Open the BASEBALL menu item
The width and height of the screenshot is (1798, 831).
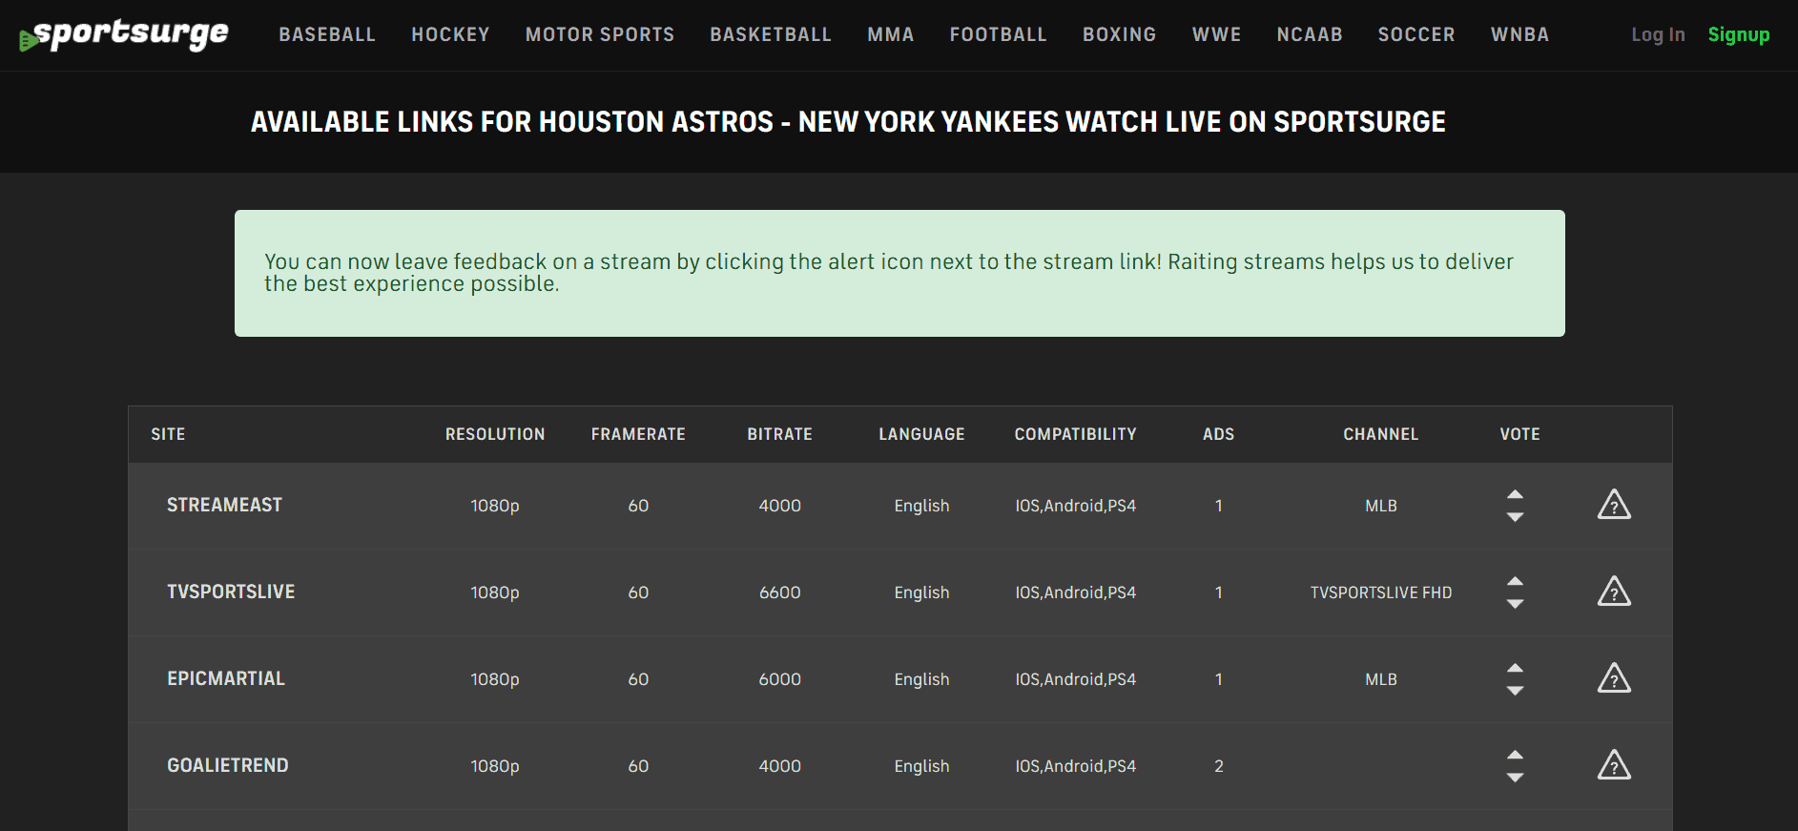coord(327,35)
